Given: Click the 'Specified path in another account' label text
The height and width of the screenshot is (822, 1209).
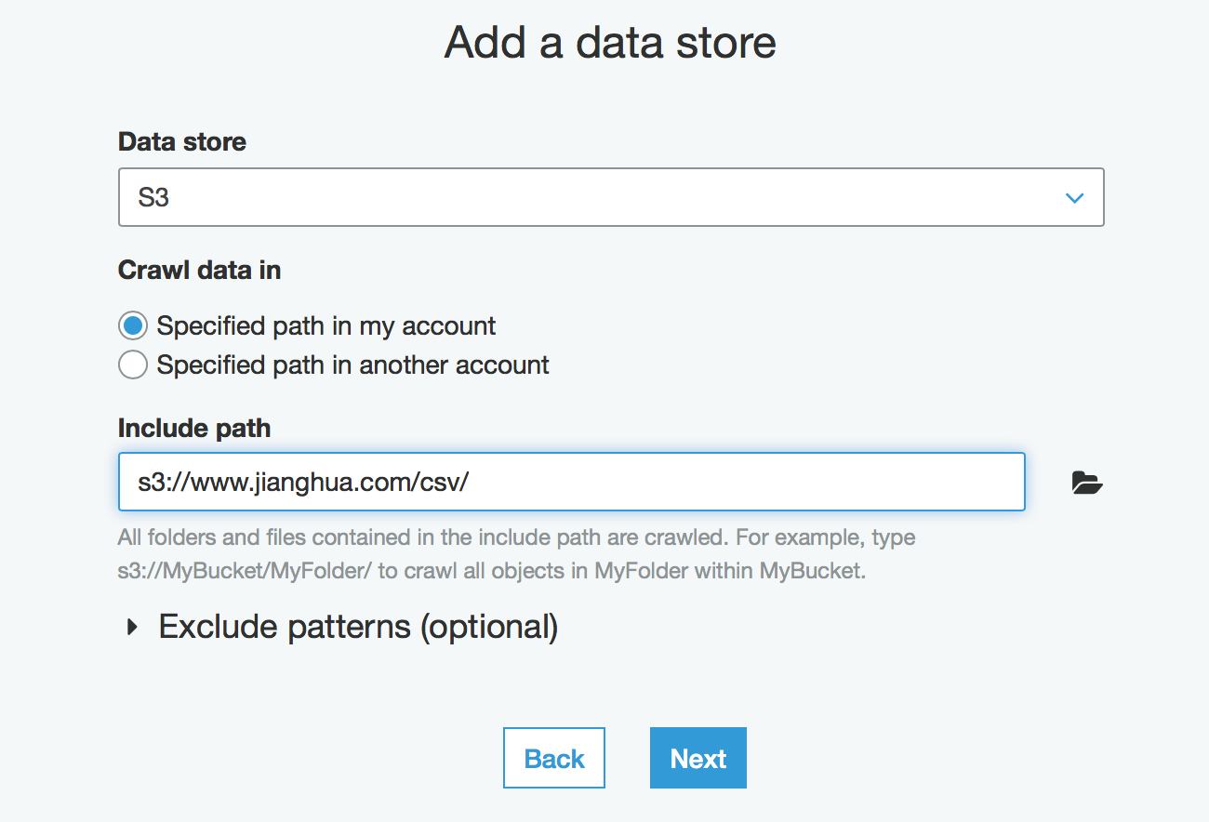Looking at the screenshot, I should (x=352, y=365).
